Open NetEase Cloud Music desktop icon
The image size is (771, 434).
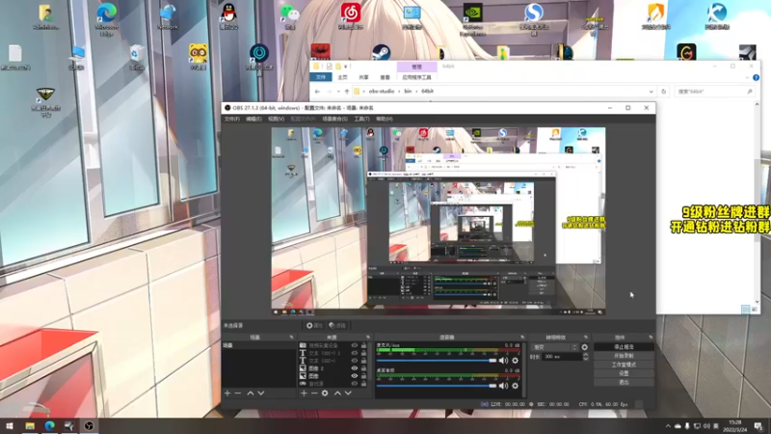click(351, 15)
